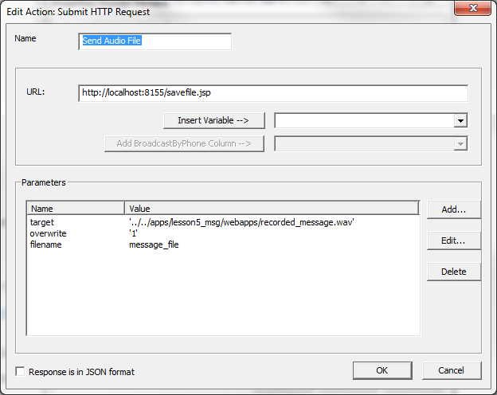497x395 pixels.
Task: Click Add BroadcastByPhone Column button
Action: (184, 143)
